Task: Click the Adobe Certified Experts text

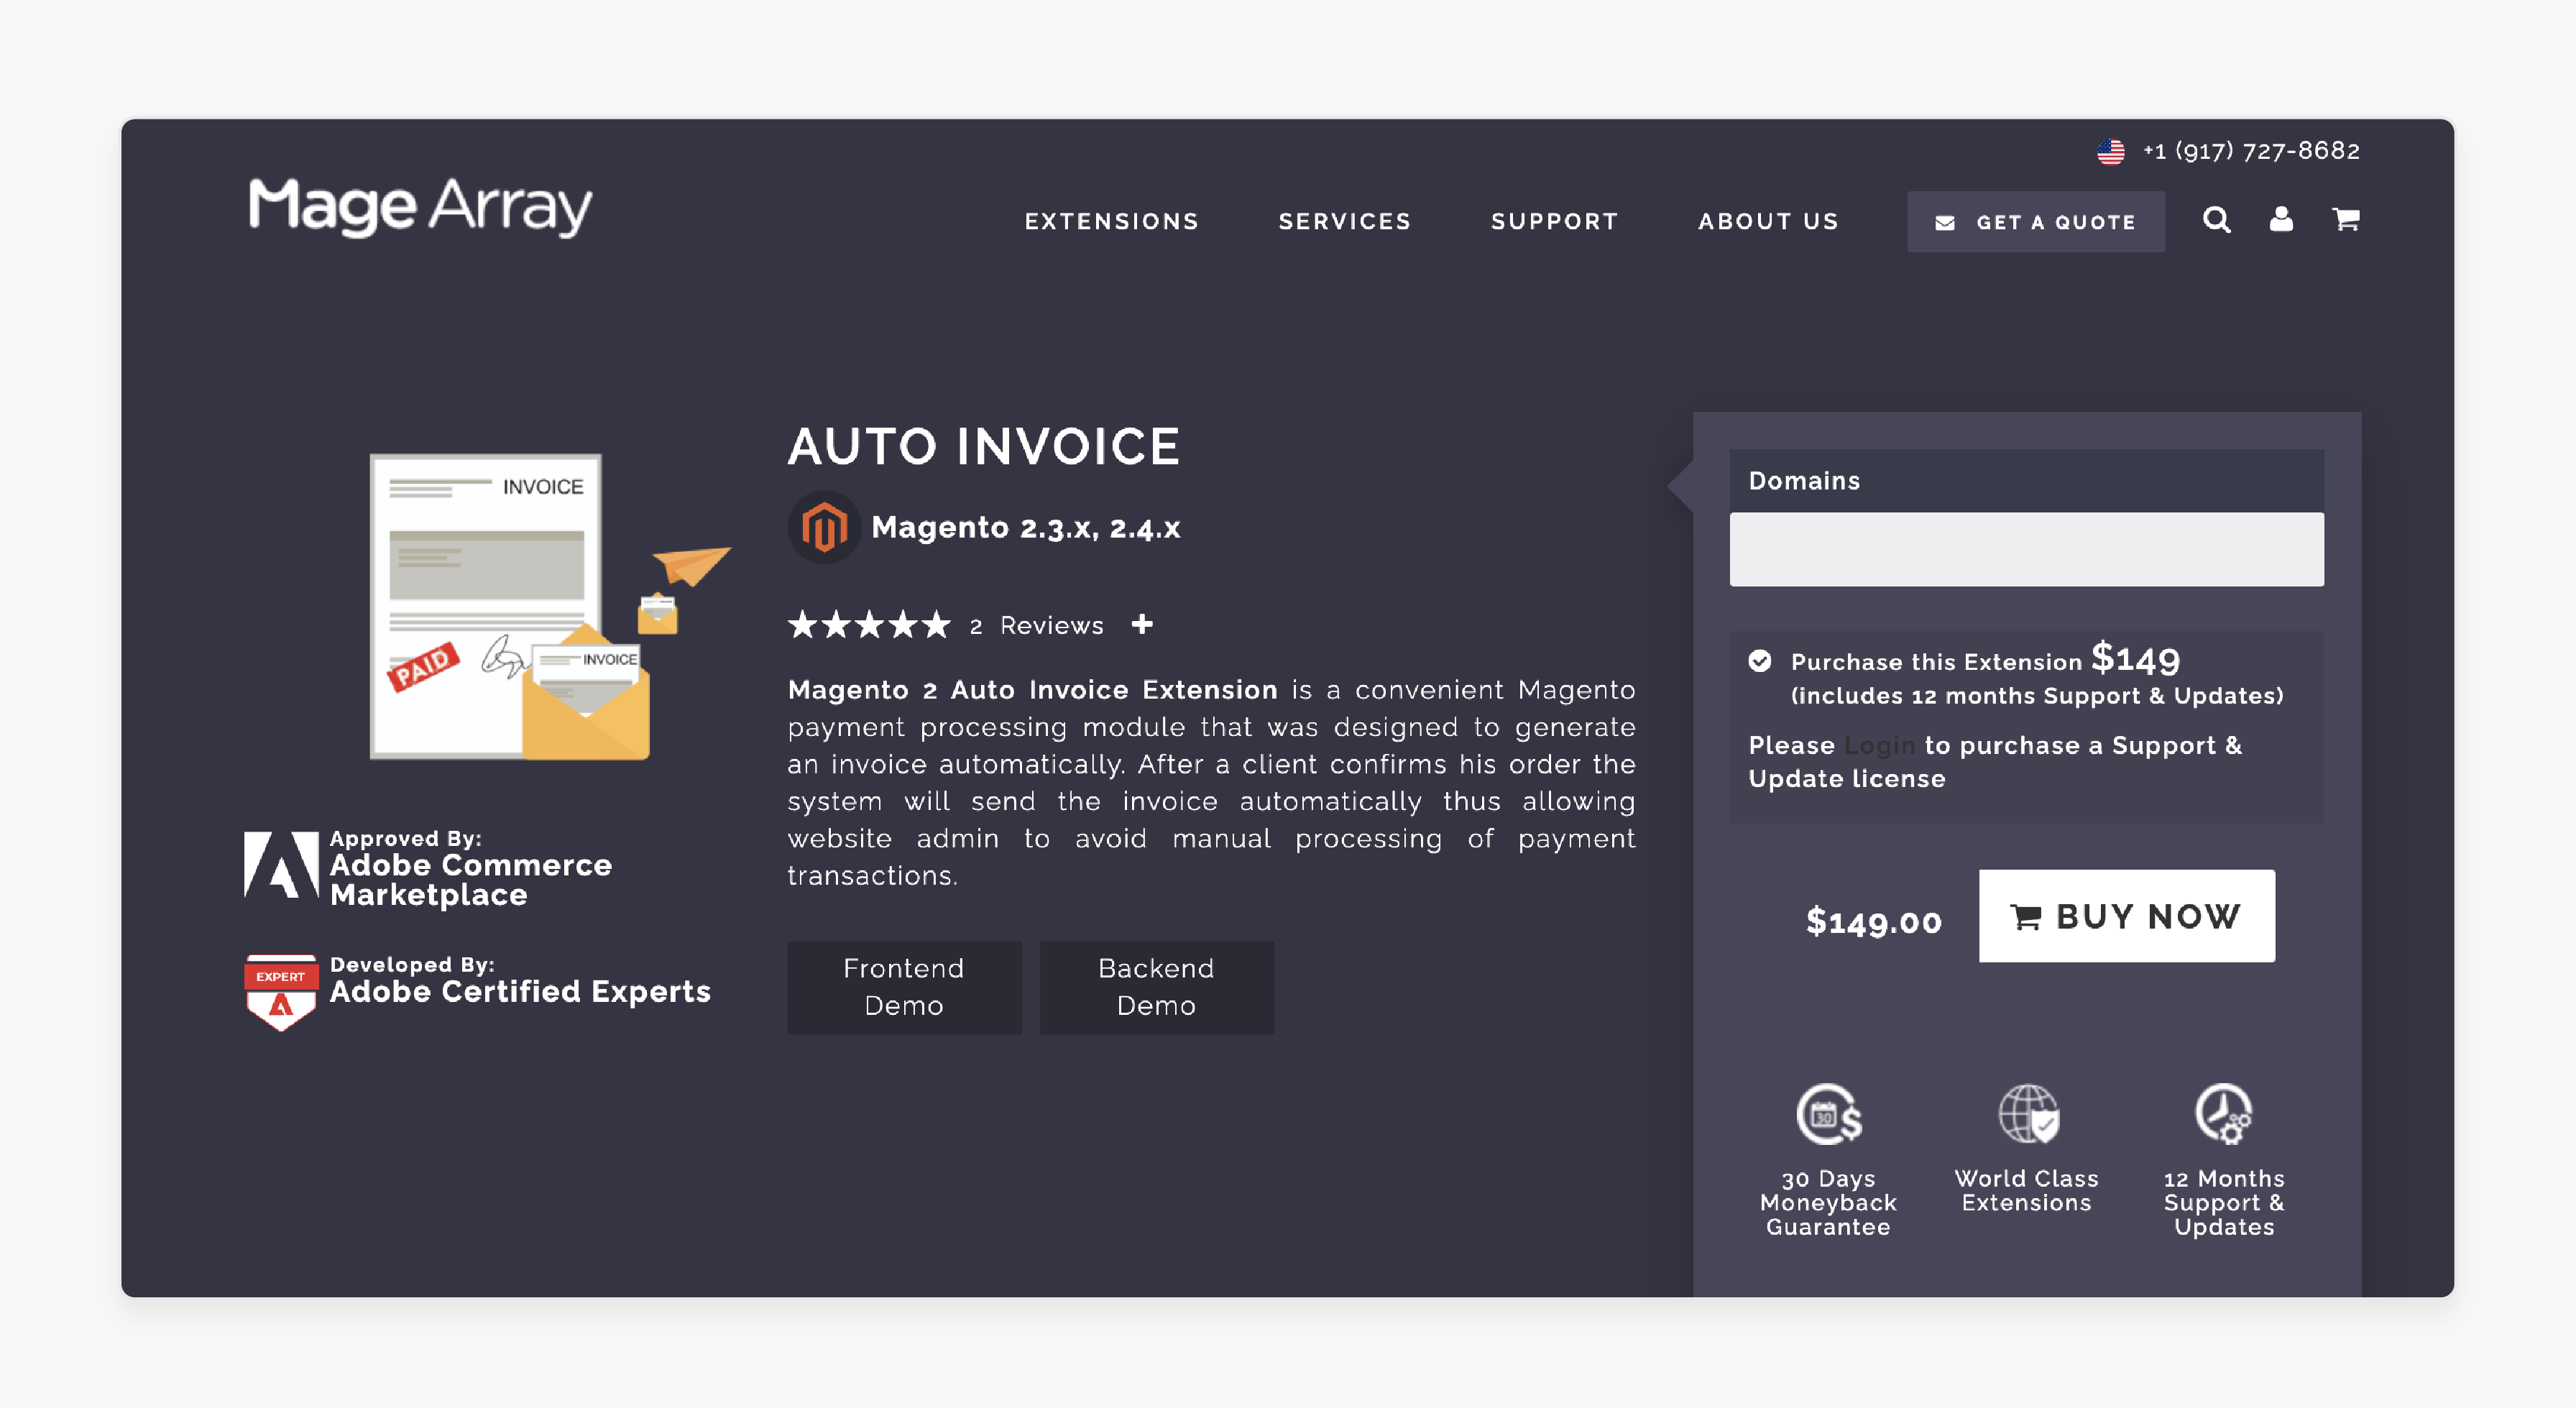Action: (521, 991)
